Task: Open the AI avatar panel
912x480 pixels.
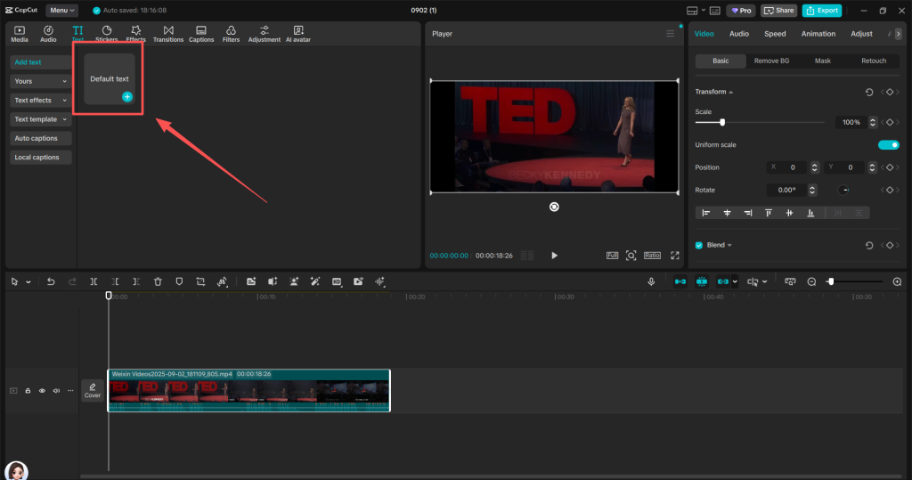Action: (298, 34)
